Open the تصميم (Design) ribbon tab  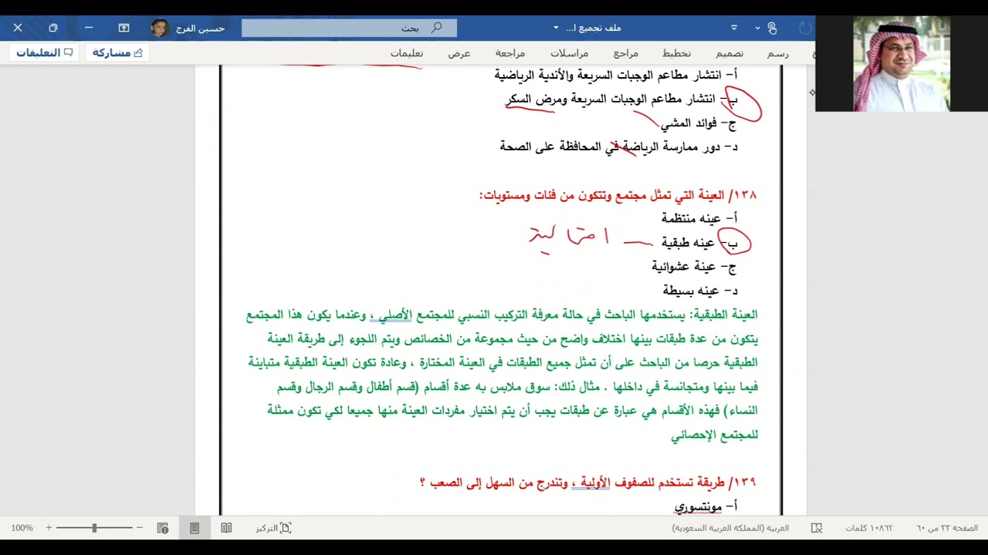[x=729, y=53]
